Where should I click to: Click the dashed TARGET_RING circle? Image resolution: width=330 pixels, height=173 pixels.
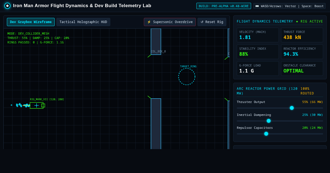(187, 77)
